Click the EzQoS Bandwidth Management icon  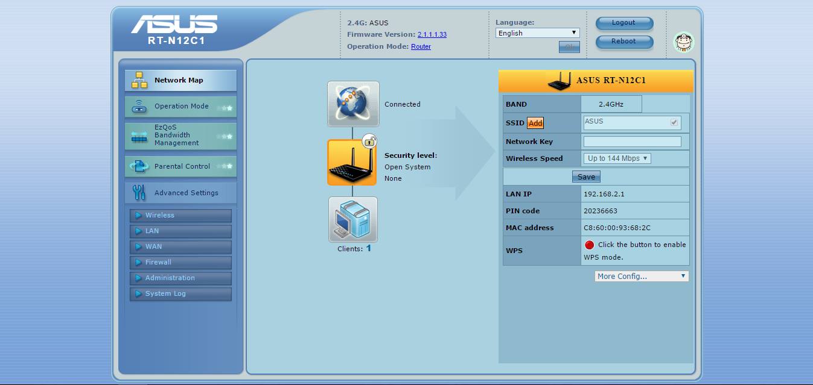tap(139, 136)
